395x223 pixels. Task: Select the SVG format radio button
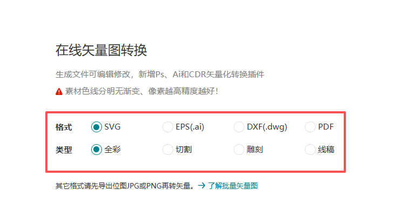pos(96,127)
